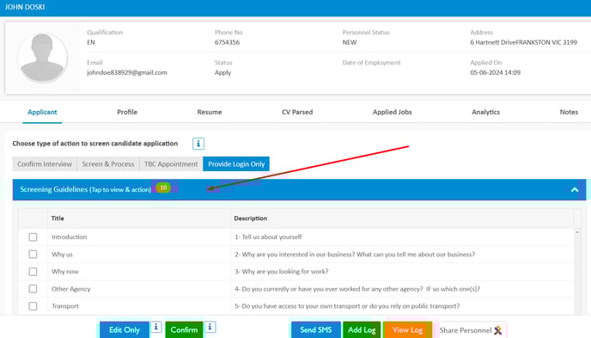Switch to the Profile tab
Image resolution: width=591 pixels, height=338 pixels.
[127, 112]
